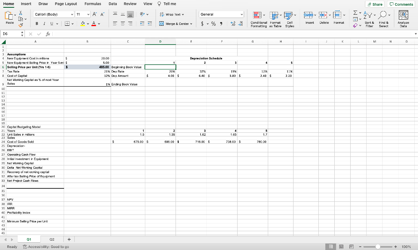The image size is (418, 250).
Task: Open Sort & Filter
Action: click(x=369, y=20)
